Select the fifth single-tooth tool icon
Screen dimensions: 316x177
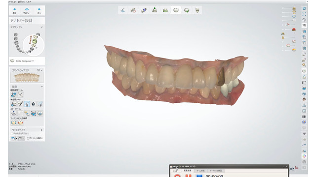click(x=40, y=104)
